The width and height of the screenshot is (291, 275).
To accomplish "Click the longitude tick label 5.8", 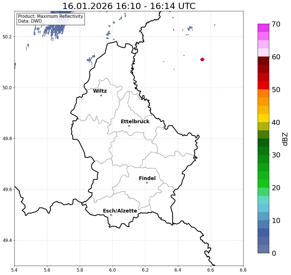I will (x=80, y=270).
